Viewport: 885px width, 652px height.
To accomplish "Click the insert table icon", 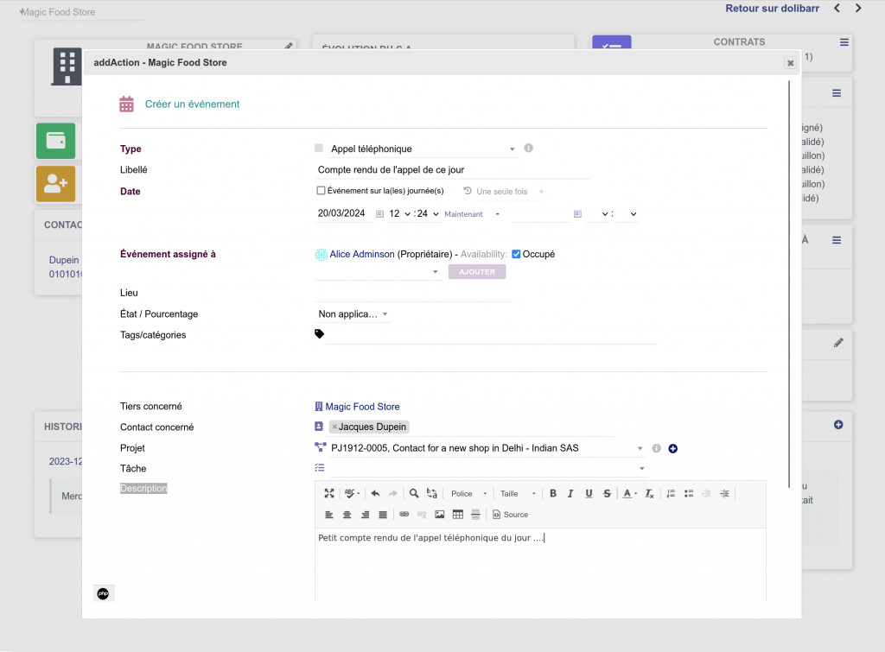I will pyautogui.click(x=457, y=515).
